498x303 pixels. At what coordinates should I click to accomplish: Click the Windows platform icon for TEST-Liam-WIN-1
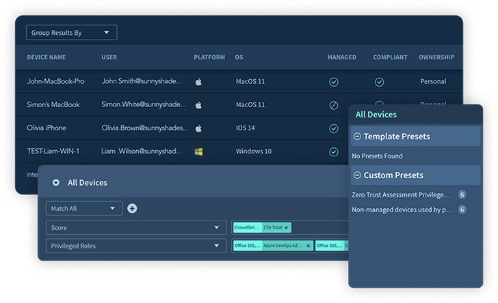coord(198,151)
